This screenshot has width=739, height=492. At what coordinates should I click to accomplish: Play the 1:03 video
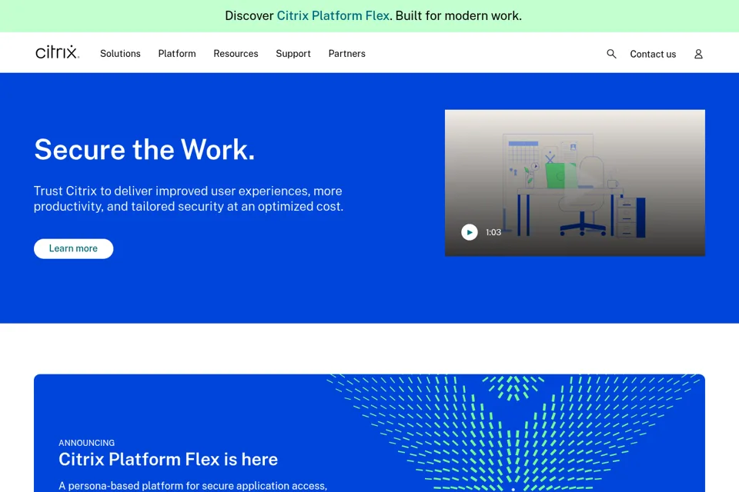pos(470,232)
